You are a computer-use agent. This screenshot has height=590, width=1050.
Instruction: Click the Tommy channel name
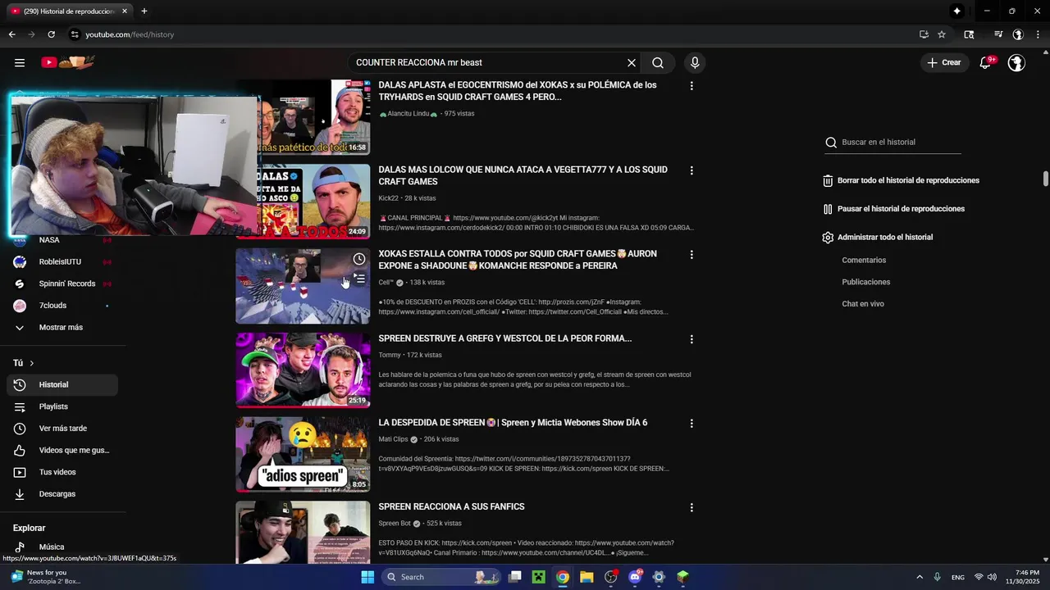(390, 355)
